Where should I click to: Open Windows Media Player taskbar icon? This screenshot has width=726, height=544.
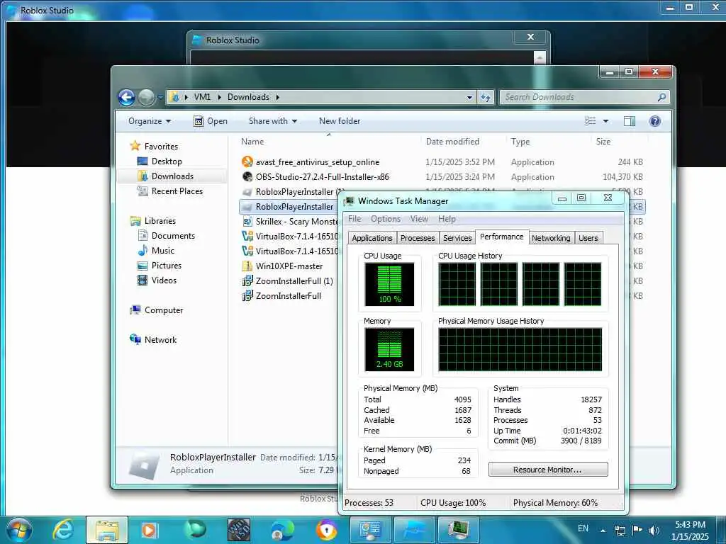point(150,530)
